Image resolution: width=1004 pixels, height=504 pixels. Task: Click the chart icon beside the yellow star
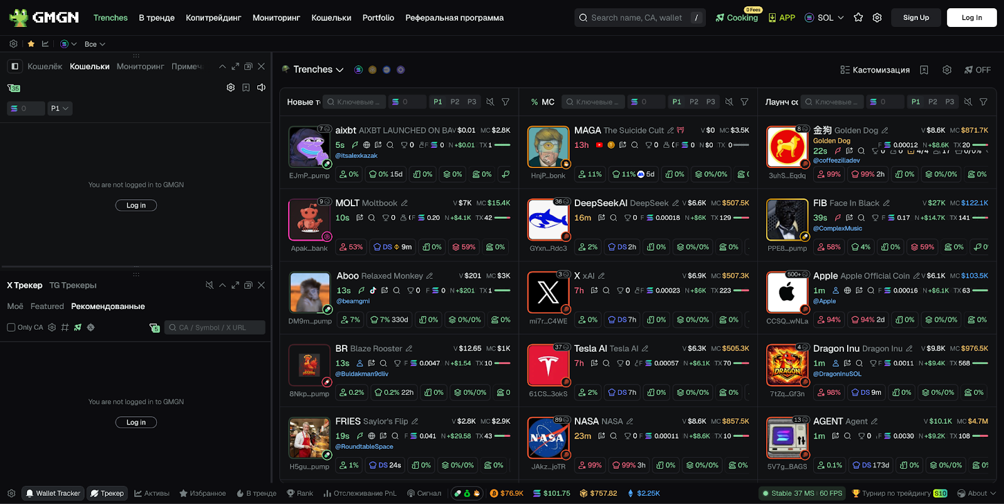(45, 44)
